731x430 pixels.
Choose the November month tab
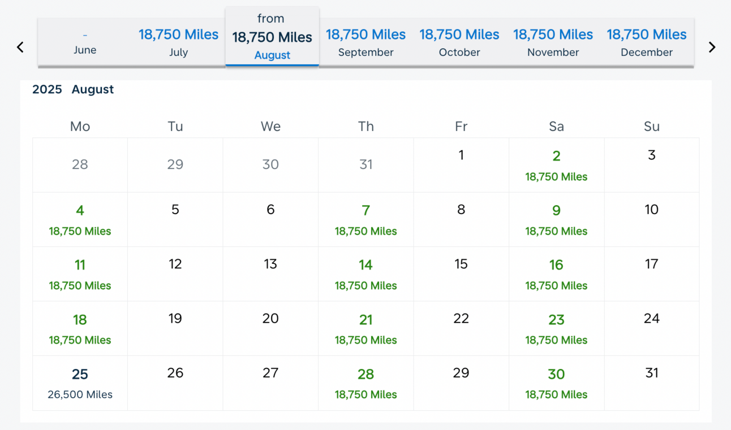click(x=553, y=42)
